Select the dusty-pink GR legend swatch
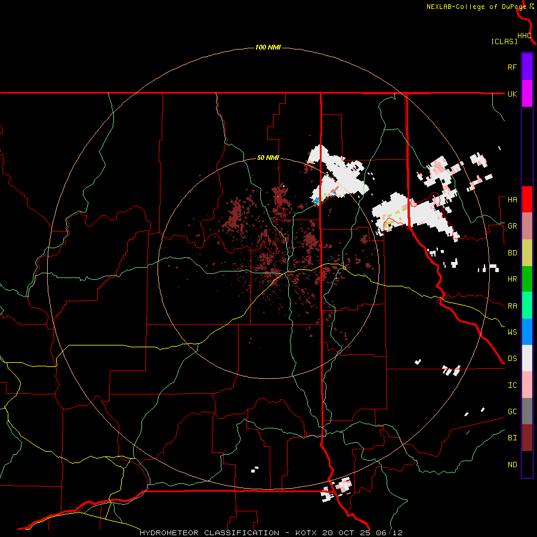The width and height of the screenshot is (537, 537). click(x=527, y=226)
